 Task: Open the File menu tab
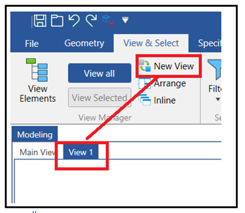click(32, 43)
